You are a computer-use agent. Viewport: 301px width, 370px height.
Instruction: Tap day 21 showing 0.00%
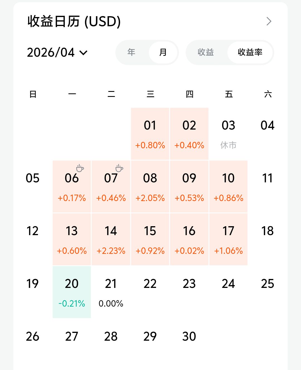click(x=111, y=292)
